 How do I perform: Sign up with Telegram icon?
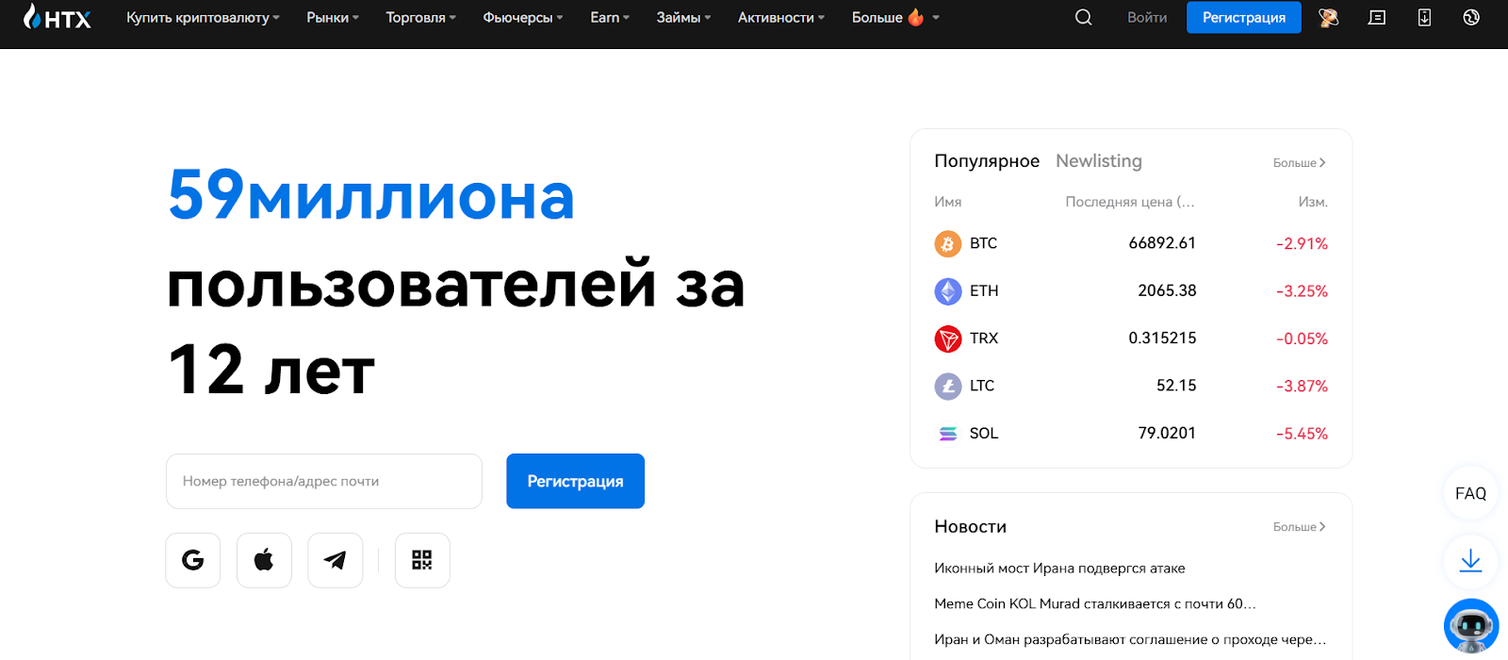(x=336, y=560)
